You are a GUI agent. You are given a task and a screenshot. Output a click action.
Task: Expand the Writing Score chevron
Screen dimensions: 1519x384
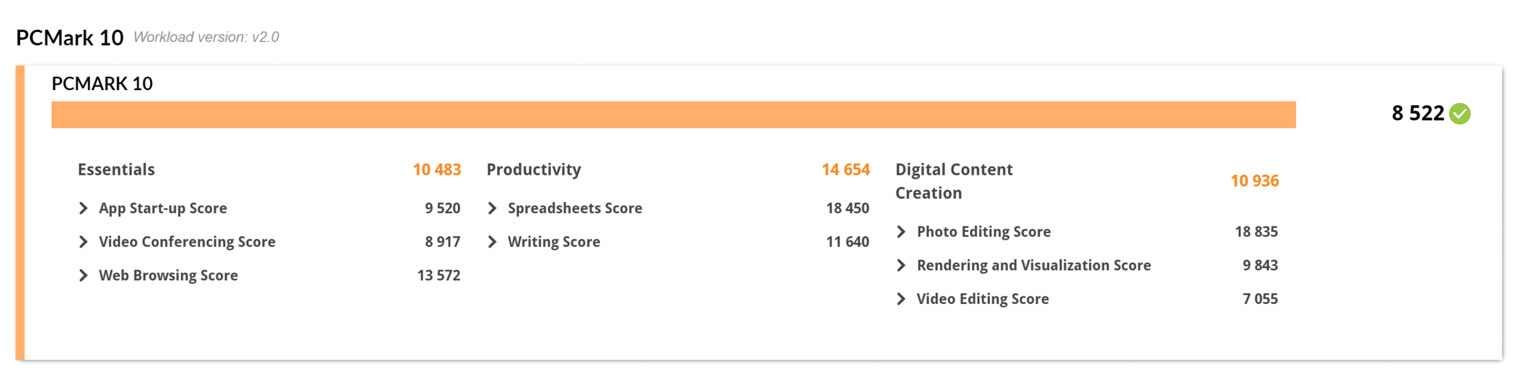point(492,242)
